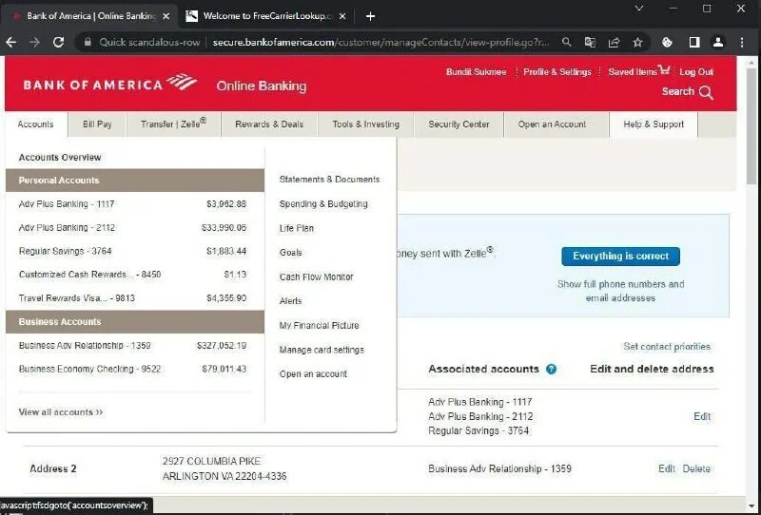Open the Transfer | Zelle tab
This screenshot has height=515, width=761.
174,124
